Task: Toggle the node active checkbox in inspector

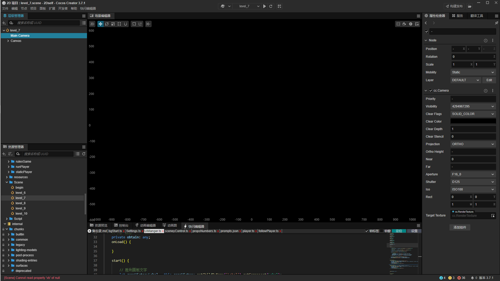Action: coord(427,31)
